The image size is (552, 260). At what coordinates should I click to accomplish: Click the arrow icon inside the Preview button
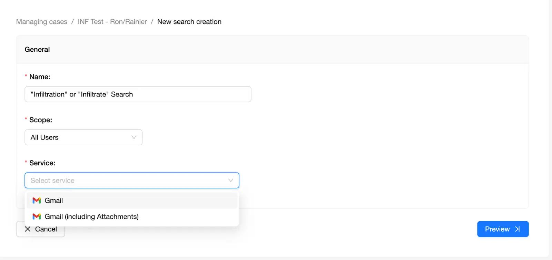click(x=517, y=229)
